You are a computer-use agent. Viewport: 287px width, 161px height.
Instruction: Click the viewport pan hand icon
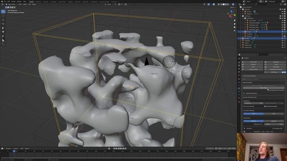click(235, 24)
